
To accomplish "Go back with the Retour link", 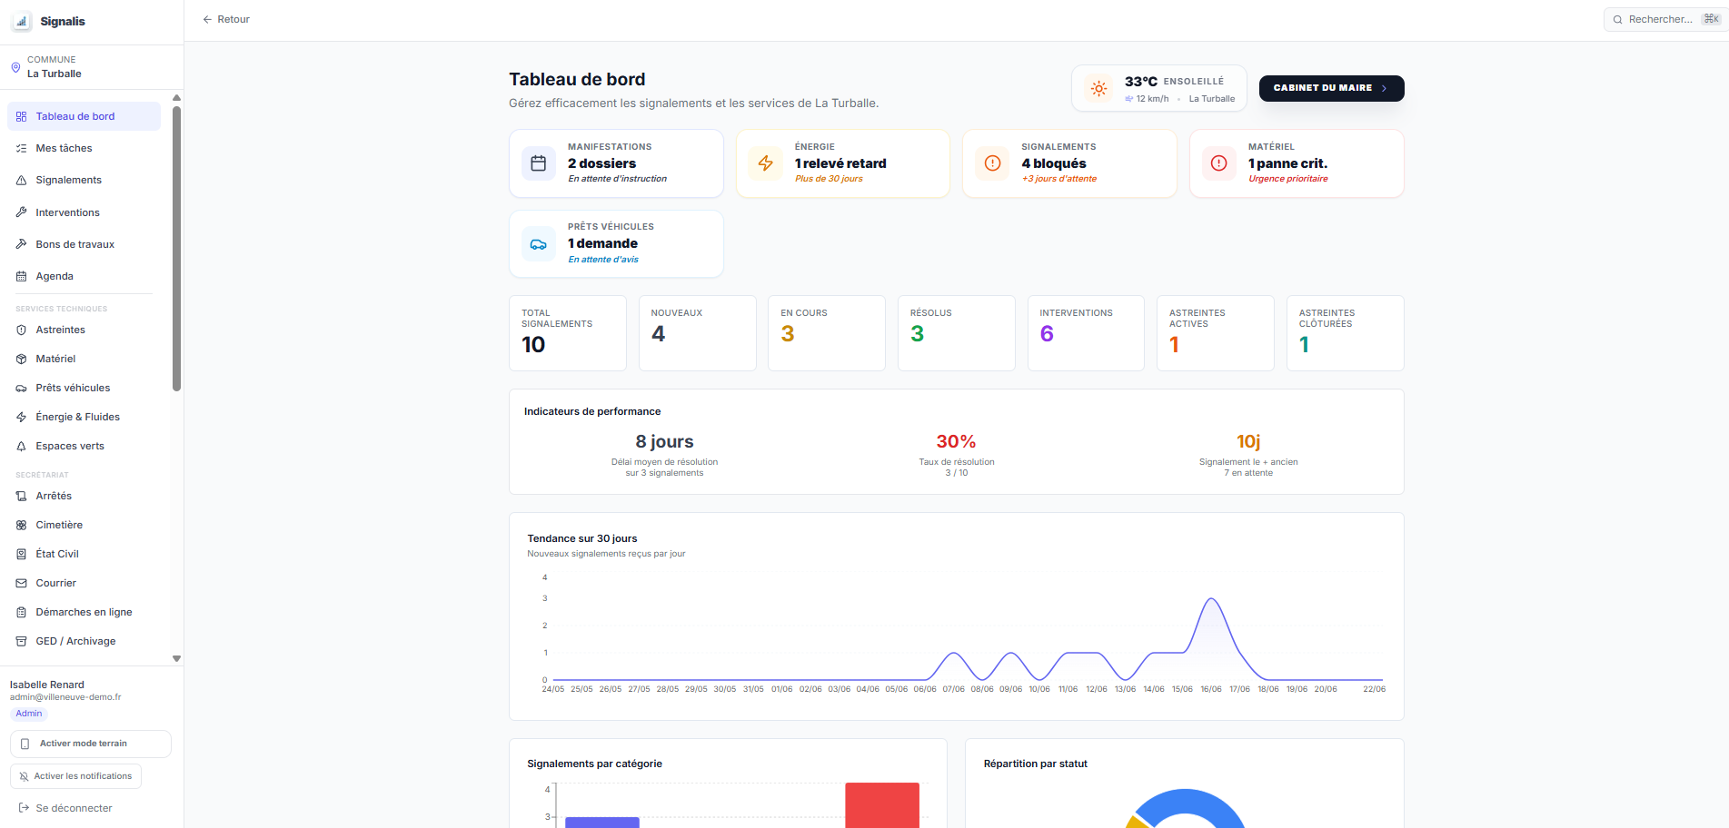I will (x=226, y=19).
